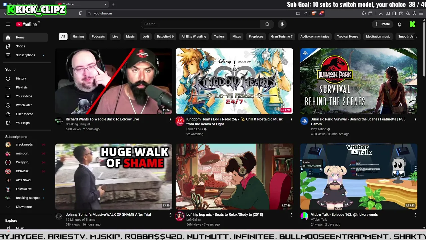Open options menu for Richard Wants To Waddle video
The width and height of the screenshot is (426, 240).
[170, 119]
